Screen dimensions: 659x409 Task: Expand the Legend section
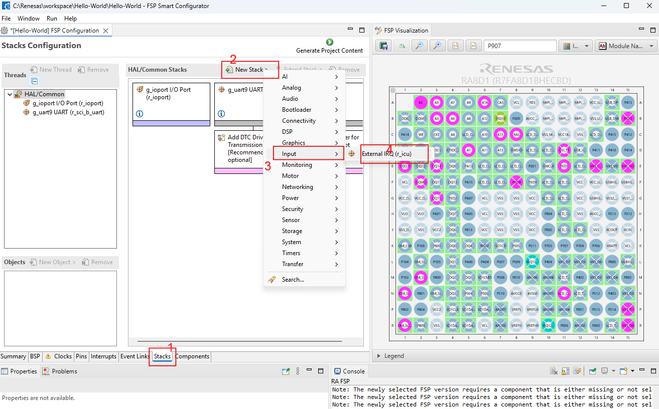[x=379, y=356]
